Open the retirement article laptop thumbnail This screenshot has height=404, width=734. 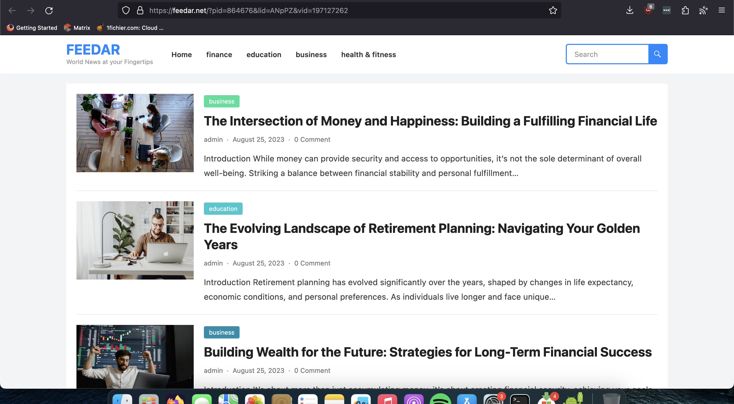click(x=135, y=240)
